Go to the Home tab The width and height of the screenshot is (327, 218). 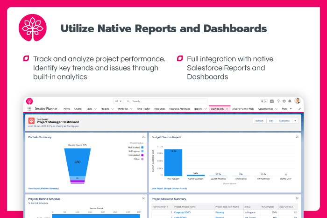click(67, 109)
